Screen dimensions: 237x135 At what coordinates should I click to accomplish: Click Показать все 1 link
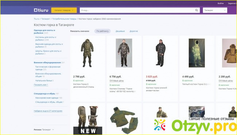pyautogui.click(x=41, y=85)
